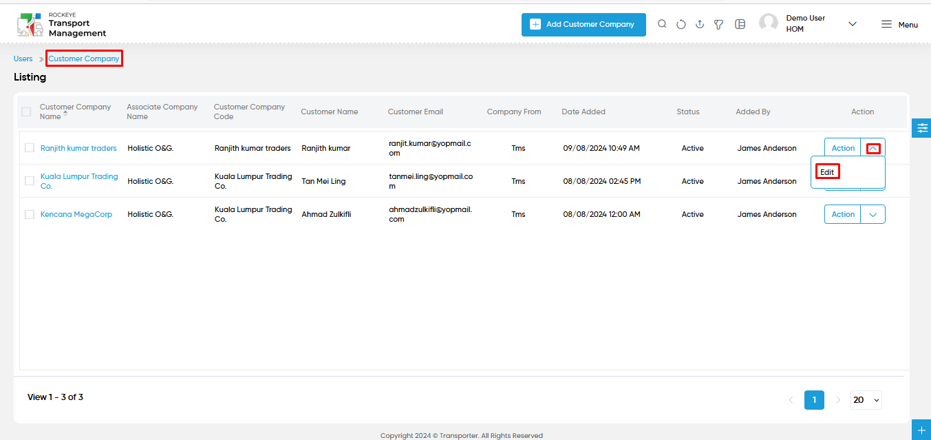Check the Ranjith kumar traders row checkbox
Viewport: 931px width, 440px height.
[x=30, y=148]
